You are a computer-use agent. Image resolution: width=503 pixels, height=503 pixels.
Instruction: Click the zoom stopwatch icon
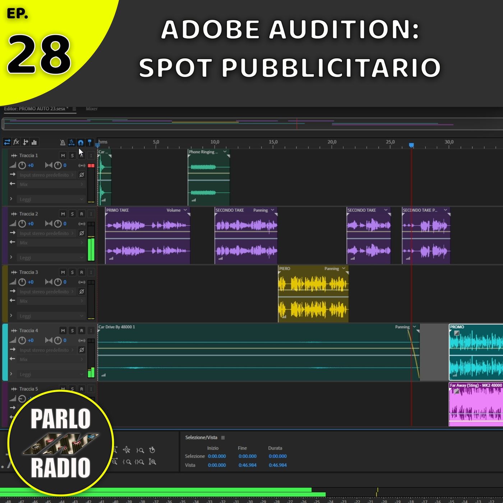[152, 450]
